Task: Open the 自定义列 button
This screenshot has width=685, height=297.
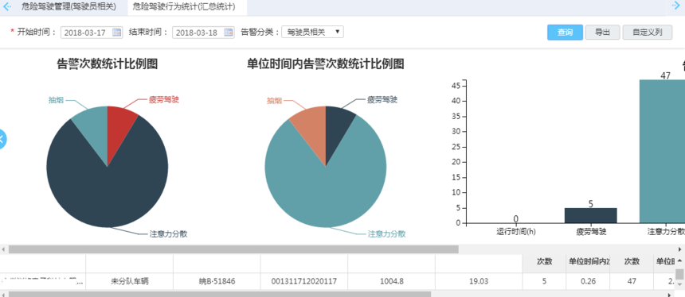Action: click(648, 33)
